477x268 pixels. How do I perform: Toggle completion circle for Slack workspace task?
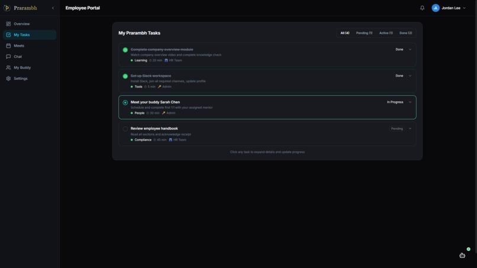coord(125,76)
